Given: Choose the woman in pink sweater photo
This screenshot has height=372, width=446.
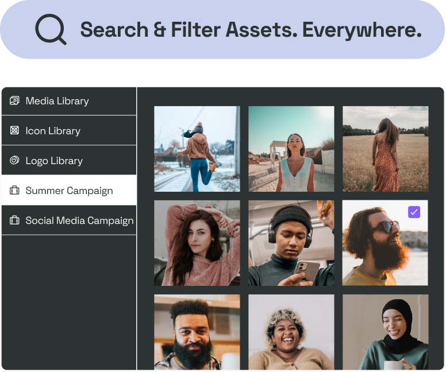Looking at the screenshot, I should coord(197,243).
